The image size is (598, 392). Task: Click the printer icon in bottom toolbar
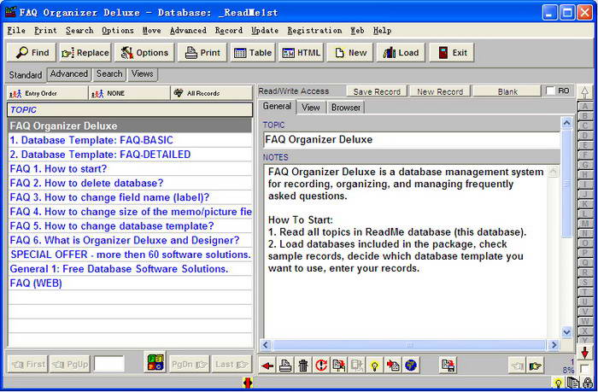click(x=285, y=366)
